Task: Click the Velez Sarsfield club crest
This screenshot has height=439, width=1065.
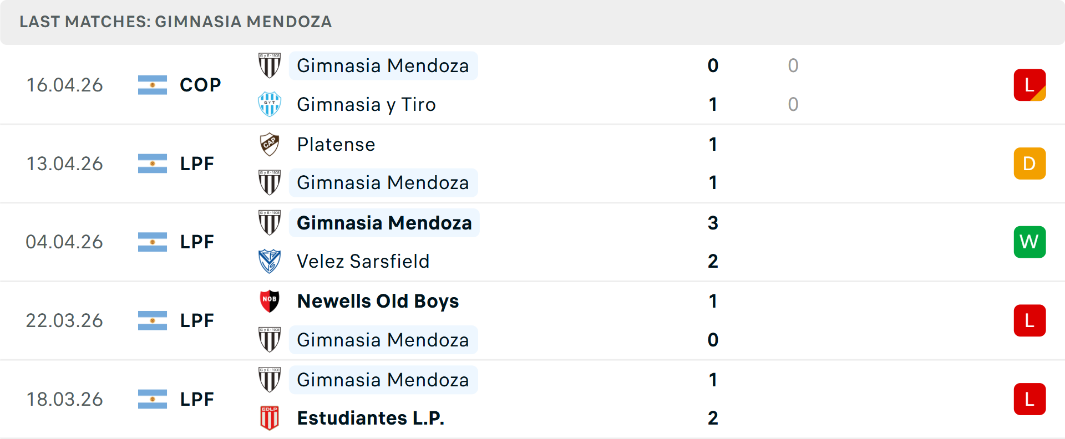Action: click(270, 261)
